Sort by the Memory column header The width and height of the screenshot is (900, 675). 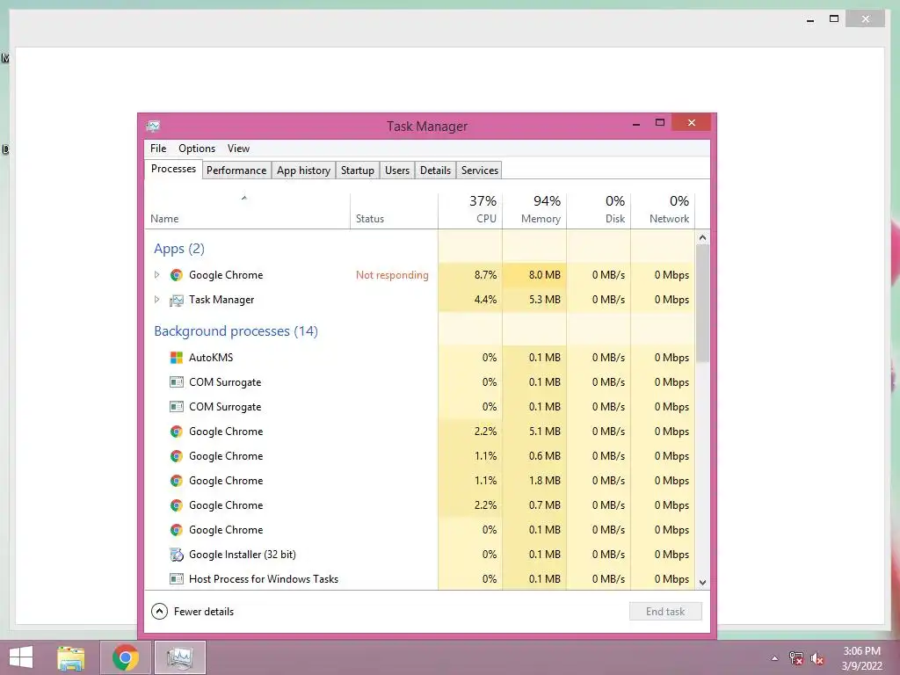point(534,211)
